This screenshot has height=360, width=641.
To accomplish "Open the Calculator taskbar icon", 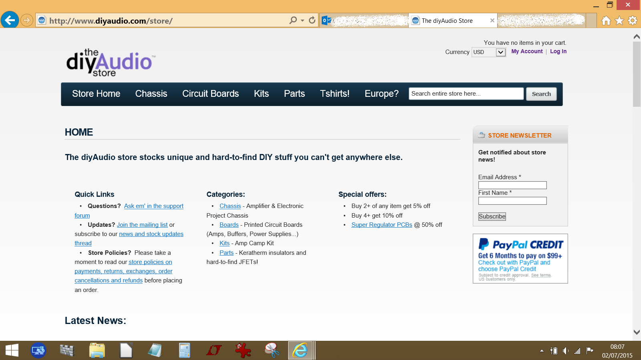I will tap(184, 351).
